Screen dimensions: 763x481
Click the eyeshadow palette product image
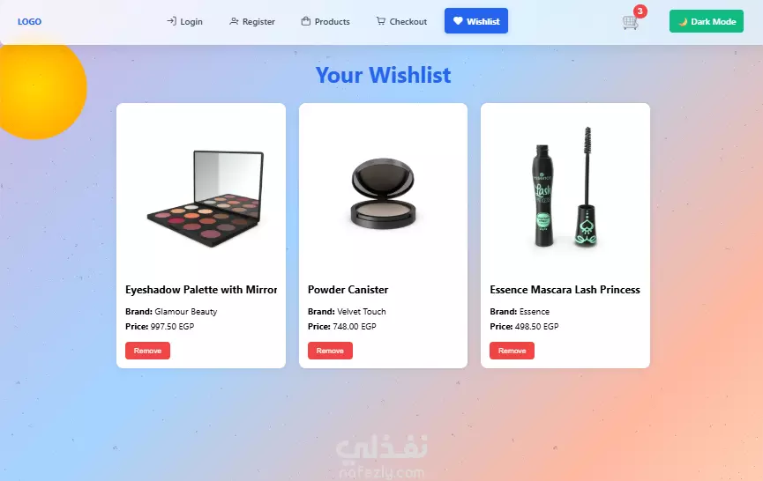[206, 198]
